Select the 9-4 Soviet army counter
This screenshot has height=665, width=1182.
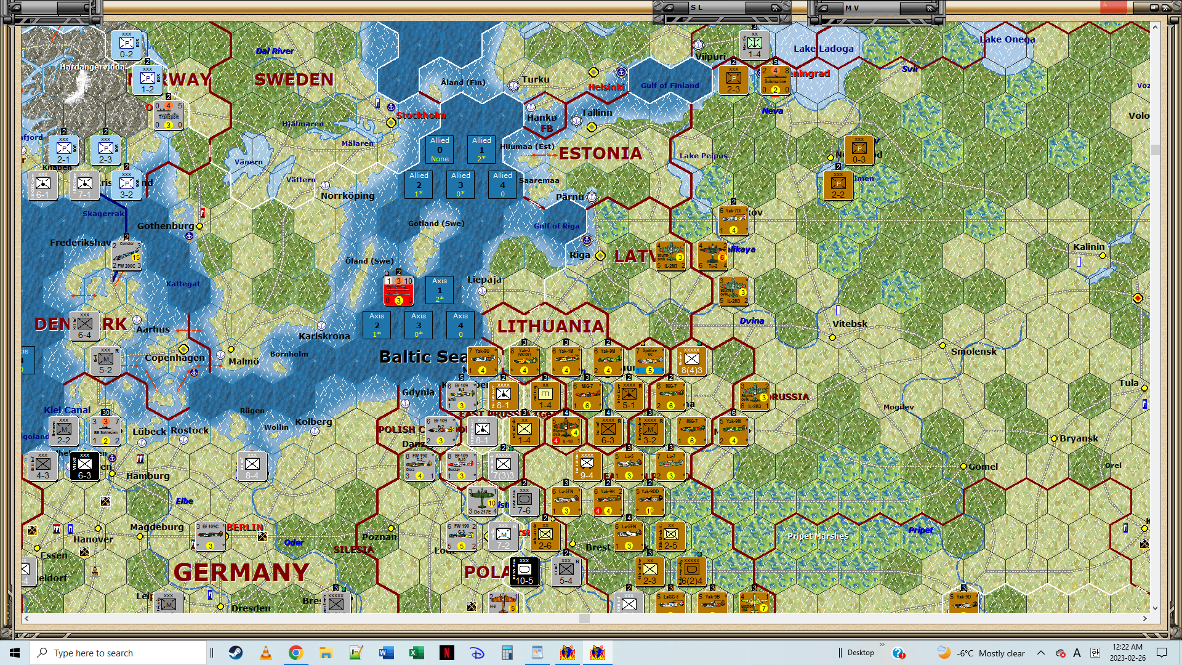pyautogui.click(x=587, y=466)
